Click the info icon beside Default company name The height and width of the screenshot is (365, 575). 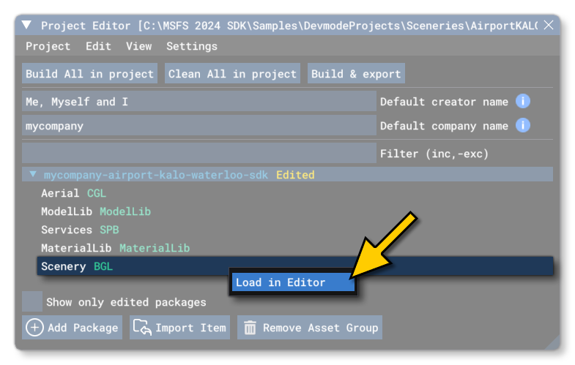coord(522,126)
